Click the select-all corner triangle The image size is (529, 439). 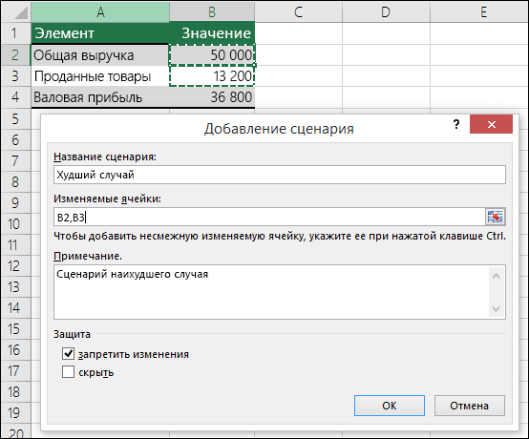click(x=16, y=12)
